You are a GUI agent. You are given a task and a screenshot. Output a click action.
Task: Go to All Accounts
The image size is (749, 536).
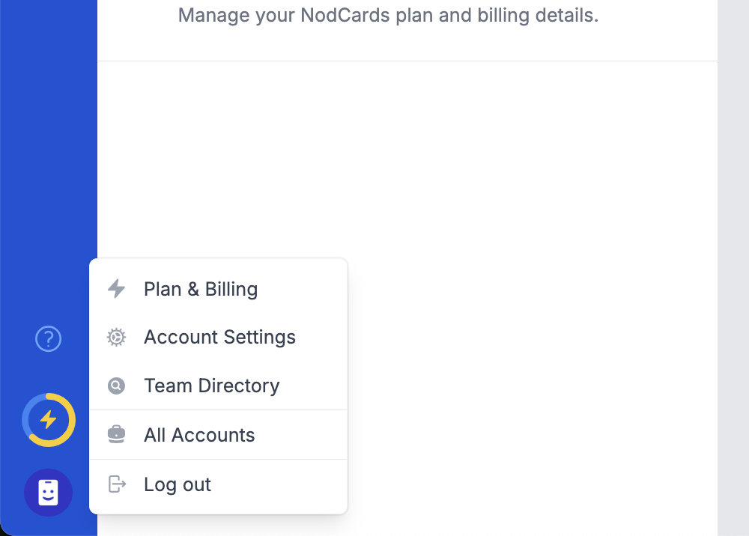218,435
